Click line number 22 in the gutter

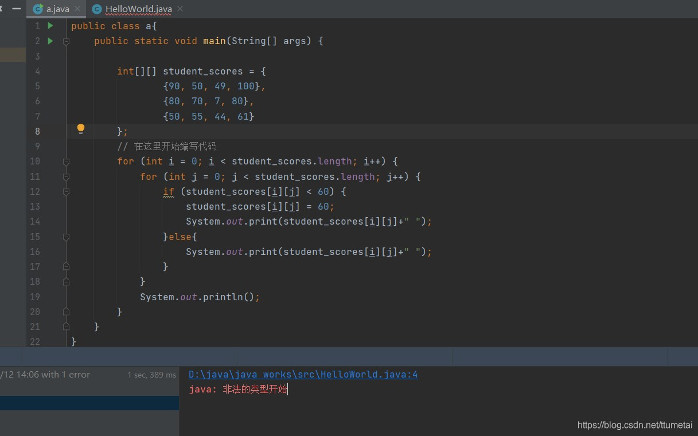point(35,341)
